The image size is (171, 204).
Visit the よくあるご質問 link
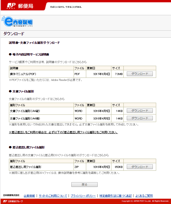pos(144,196)
